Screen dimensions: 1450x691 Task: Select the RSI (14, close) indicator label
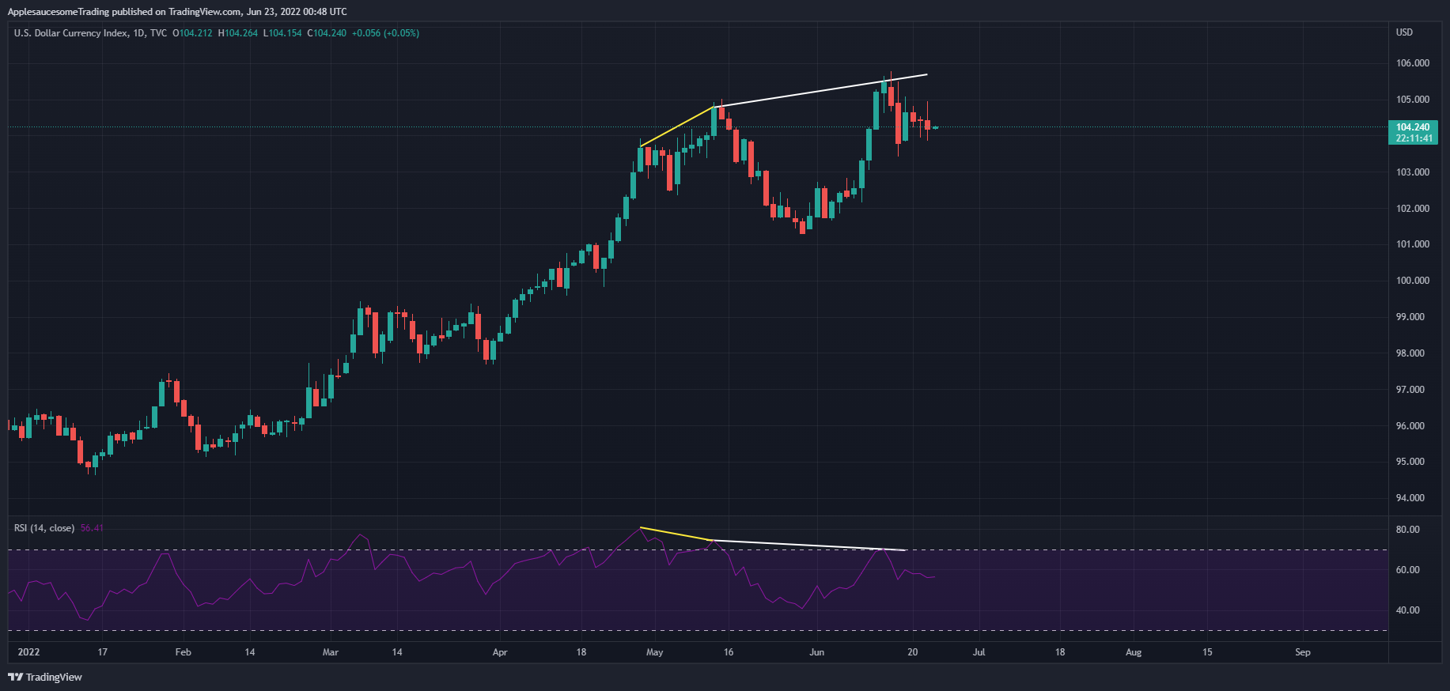[x=44, y=528]
